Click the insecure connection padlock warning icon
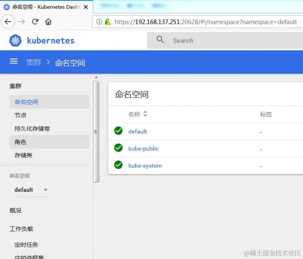This screenshot has height=259, width=303. point(108,22)
